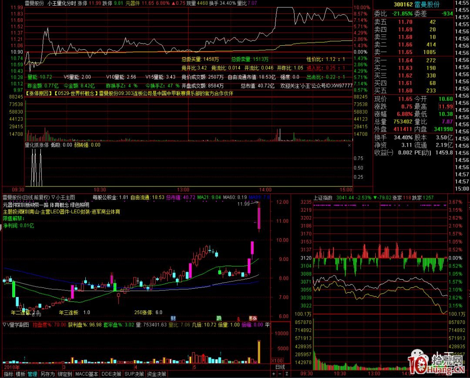470x378 pixels.
Task: Click the 总量 753402 value
Action: tap(403, 121)
